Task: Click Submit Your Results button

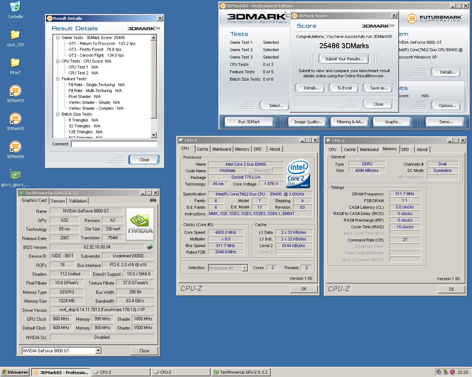Action: pyautogui.click(x=344, y=59)
